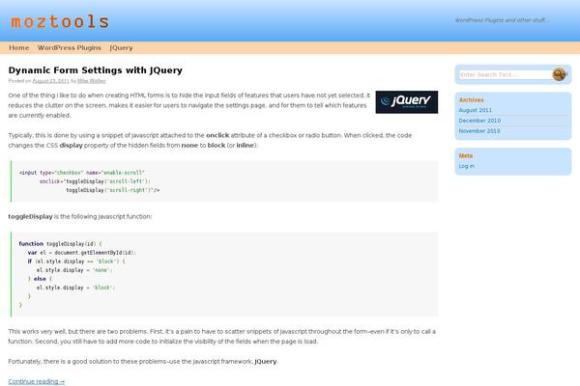580x386 pixels.
Task: Click the el.style.display = 'none' code line
Action: pos(74,270)
